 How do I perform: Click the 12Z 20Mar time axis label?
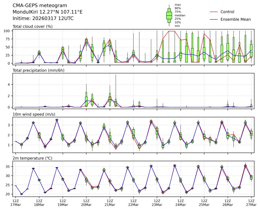tap(86, 203)
